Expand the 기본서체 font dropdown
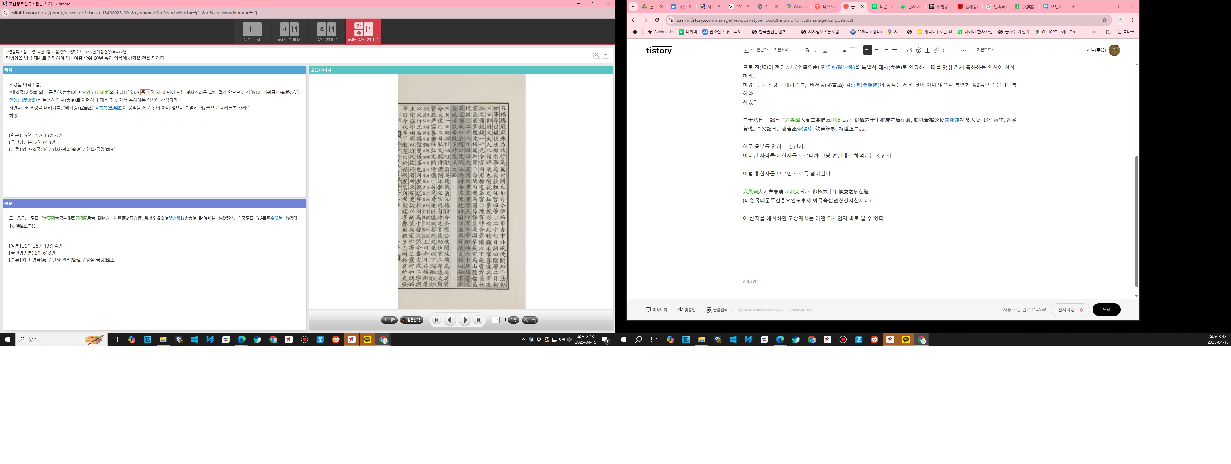This screenshot has width=1231, height=464. pos(782,50)
